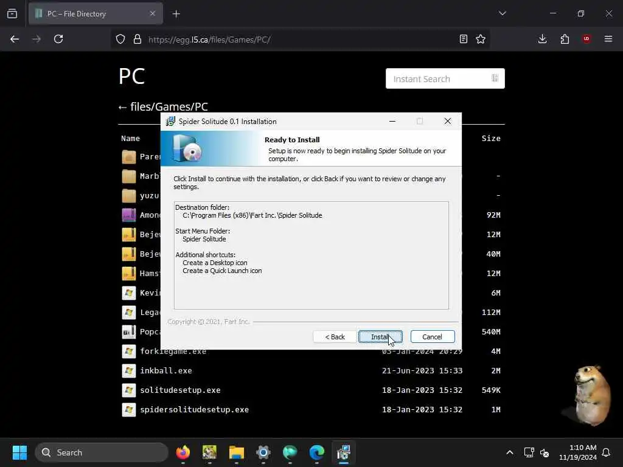Select the installer icon in the taskbar
Viewport: 623px width, 467px height.
pos(343,452)
